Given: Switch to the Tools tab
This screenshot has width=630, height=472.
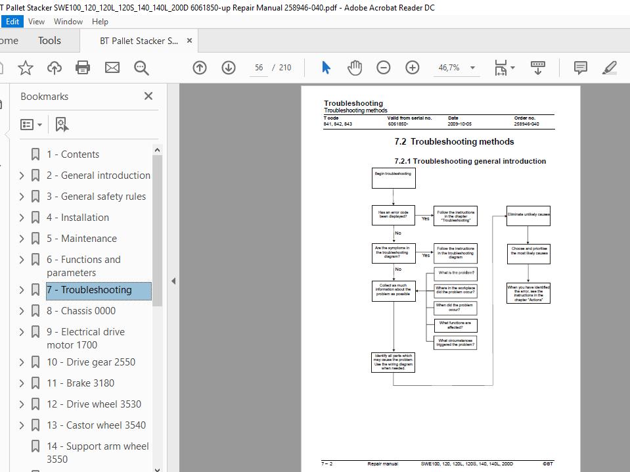Looking at the screenshot, I should tap(49, 41).
